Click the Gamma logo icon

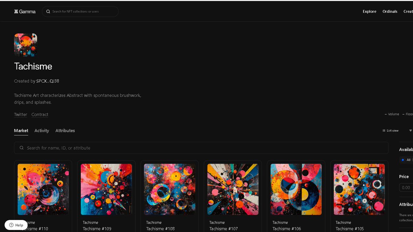coord(16,11)
